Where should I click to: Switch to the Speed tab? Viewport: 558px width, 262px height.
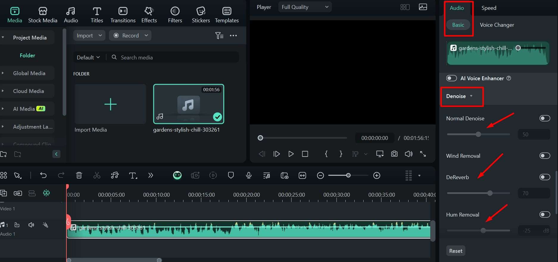point(489,8)
